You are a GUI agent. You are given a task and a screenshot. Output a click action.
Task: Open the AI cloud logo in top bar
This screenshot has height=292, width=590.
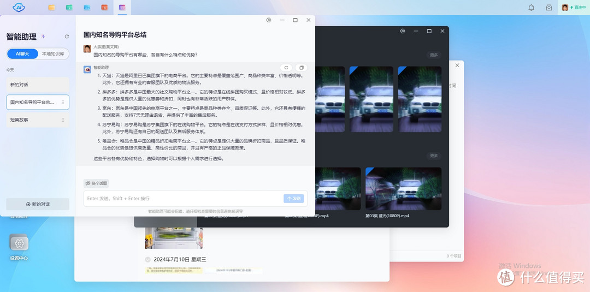click(x=19, y=7)
